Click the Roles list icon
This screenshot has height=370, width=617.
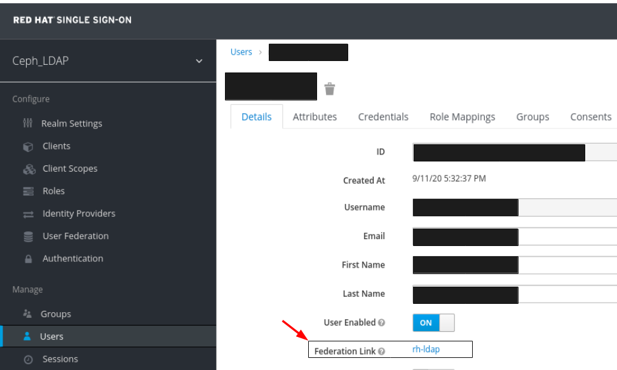pos(27,191)
